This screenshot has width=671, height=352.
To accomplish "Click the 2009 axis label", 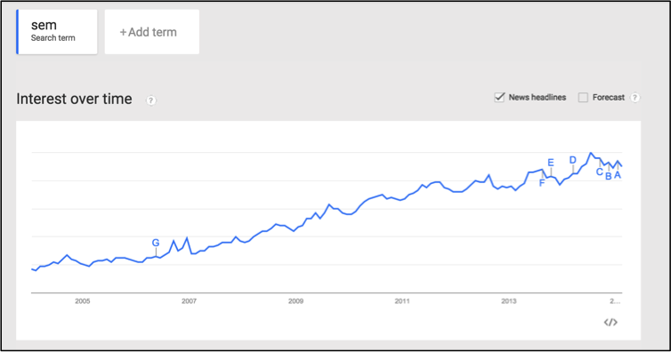I will pos(295,301).
